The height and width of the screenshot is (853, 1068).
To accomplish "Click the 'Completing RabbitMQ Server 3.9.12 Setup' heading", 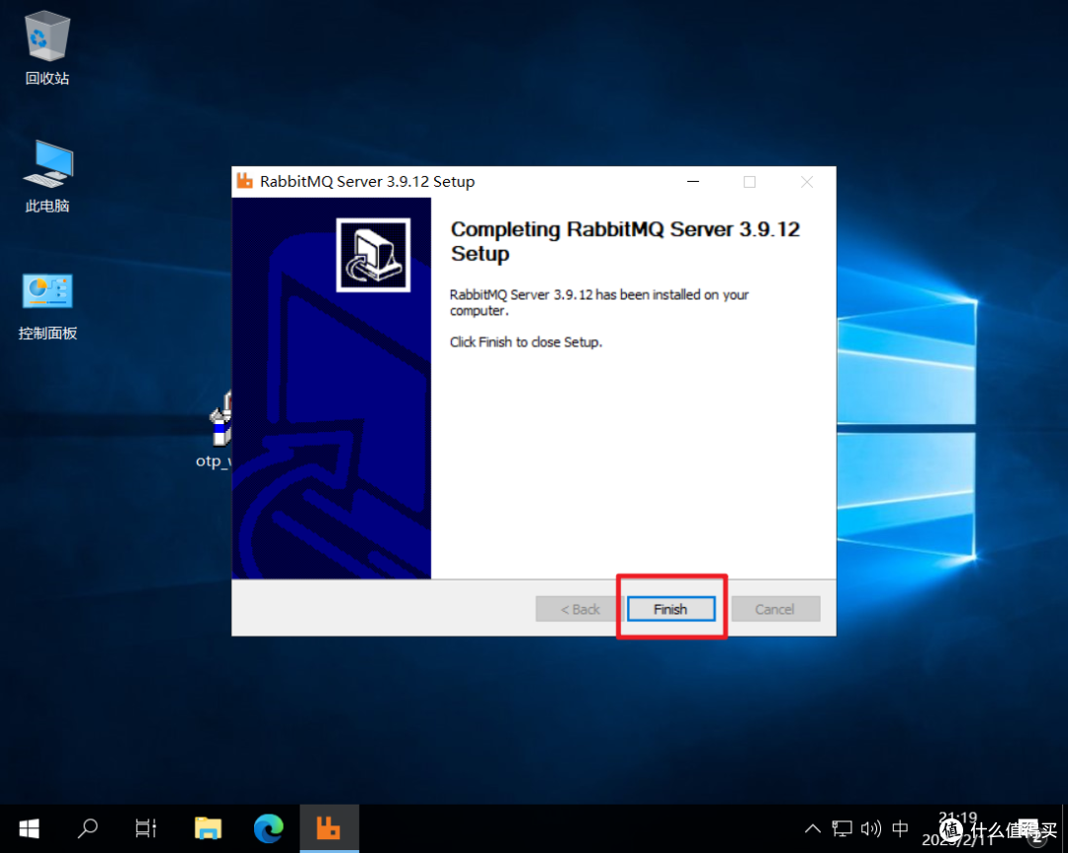I will pos(625,241).
